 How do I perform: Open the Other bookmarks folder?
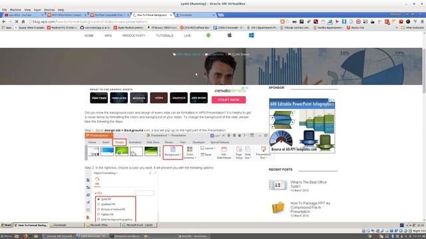(413, 28)
